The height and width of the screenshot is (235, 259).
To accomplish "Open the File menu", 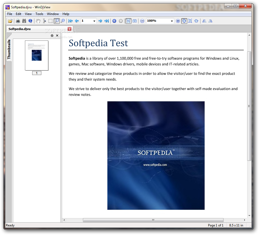I will coord(10,14).
